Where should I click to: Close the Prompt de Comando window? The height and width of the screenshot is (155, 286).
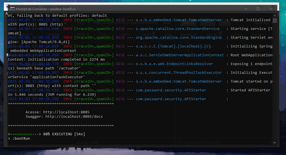(x=271, y=9)
